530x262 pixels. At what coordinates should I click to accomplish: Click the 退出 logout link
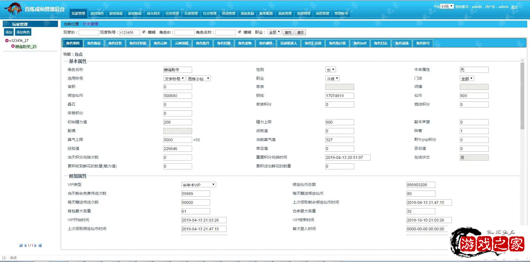pos(514,7)
